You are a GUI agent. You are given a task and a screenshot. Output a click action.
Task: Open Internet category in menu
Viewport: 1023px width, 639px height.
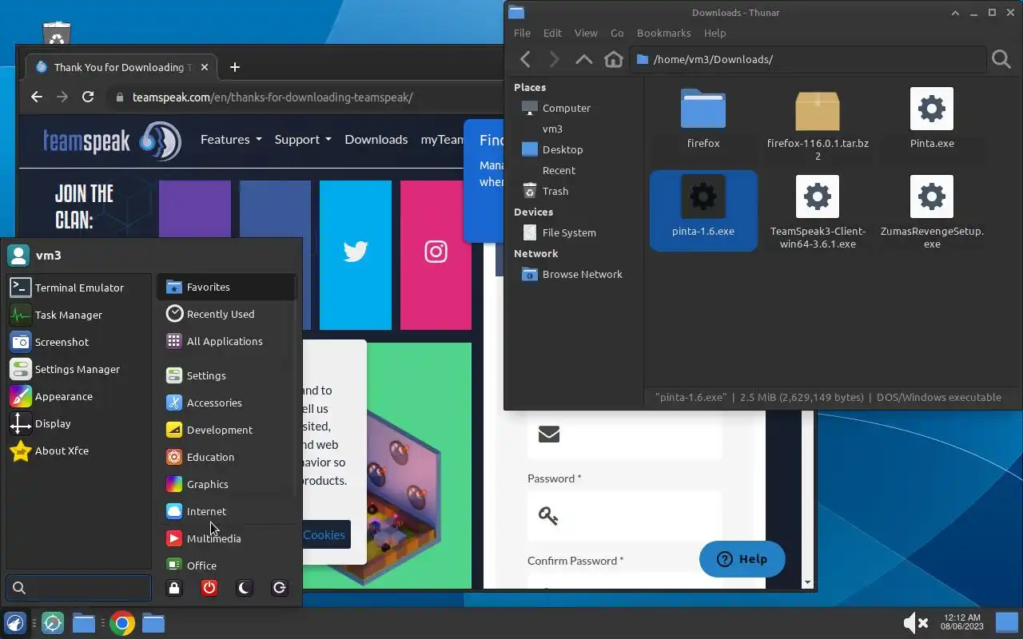(227, 511)
